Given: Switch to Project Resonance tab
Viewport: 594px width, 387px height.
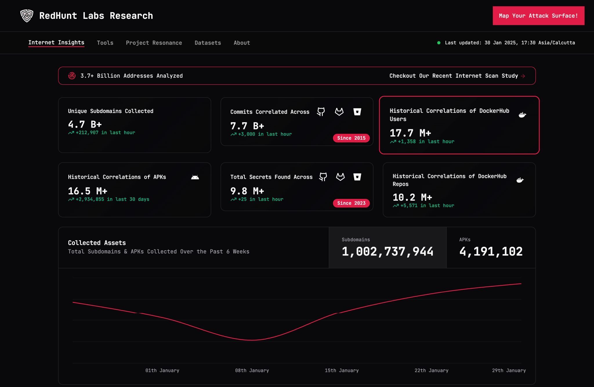Looking at the screenshot, I should tap(154, 43).
